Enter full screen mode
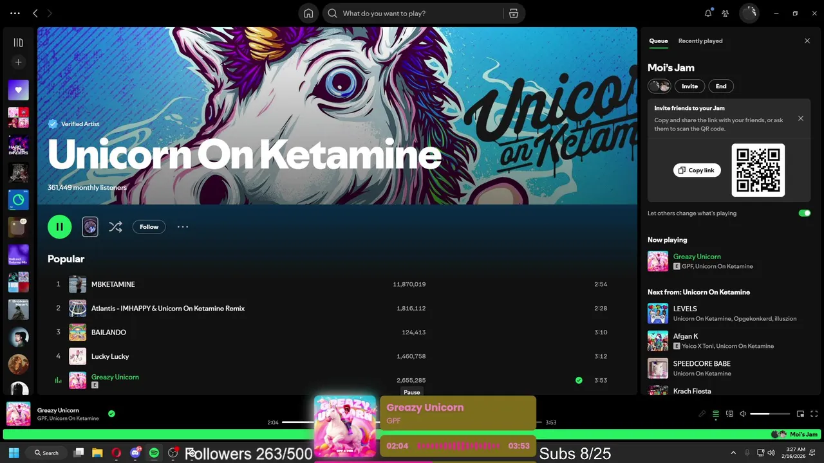 814,413
